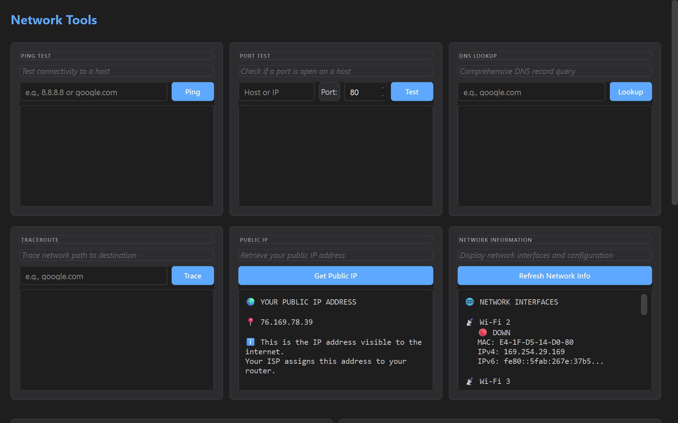Click the hostname input in DNS Lookup

click(x=530, y=92)
